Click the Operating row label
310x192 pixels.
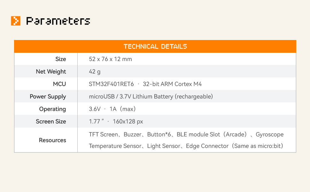coord(52,109)
